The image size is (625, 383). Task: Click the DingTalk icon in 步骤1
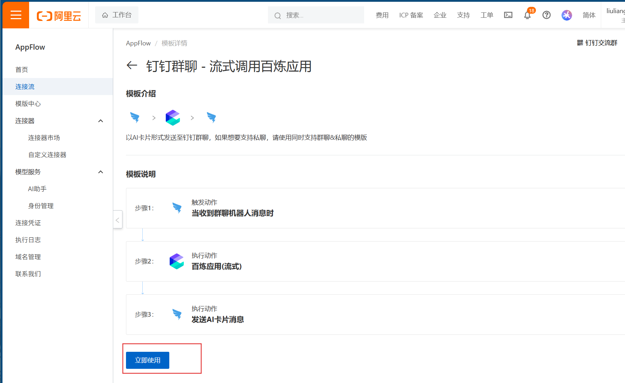(177, 208)
